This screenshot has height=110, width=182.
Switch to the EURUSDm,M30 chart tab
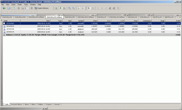click(20, 17)
